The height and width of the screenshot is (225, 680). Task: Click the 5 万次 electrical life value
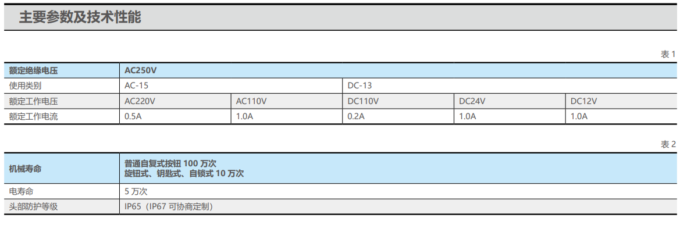tap(136, 191)
